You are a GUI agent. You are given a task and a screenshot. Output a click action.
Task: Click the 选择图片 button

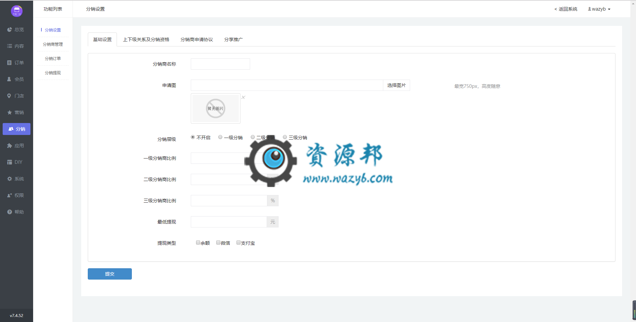click(397, 85)
